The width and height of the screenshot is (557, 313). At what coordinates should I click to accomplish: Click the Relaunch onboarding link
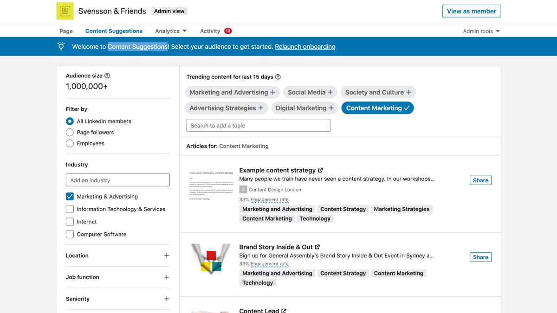coord(305,46)
